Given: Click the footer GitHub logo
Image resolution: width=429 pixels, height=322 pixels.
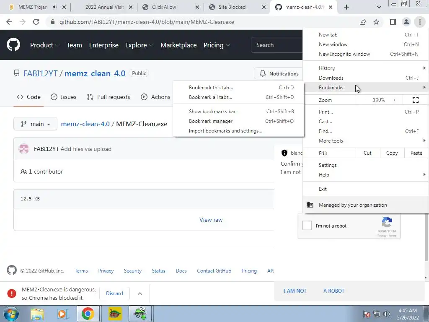Looking at the screenshot, I should click(x=11, y=270).
